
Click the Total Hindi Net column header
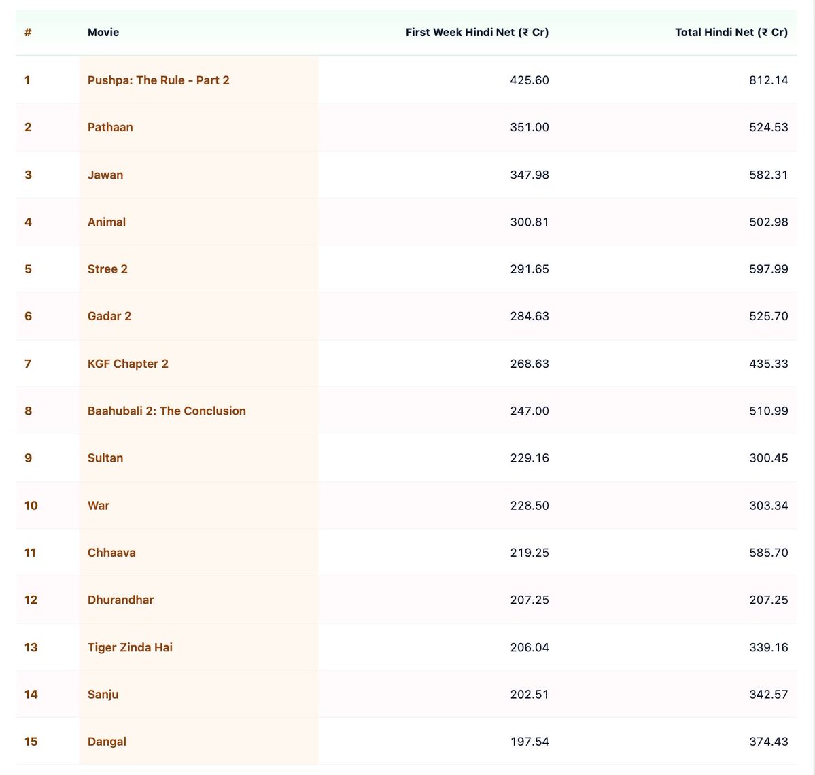731,32
